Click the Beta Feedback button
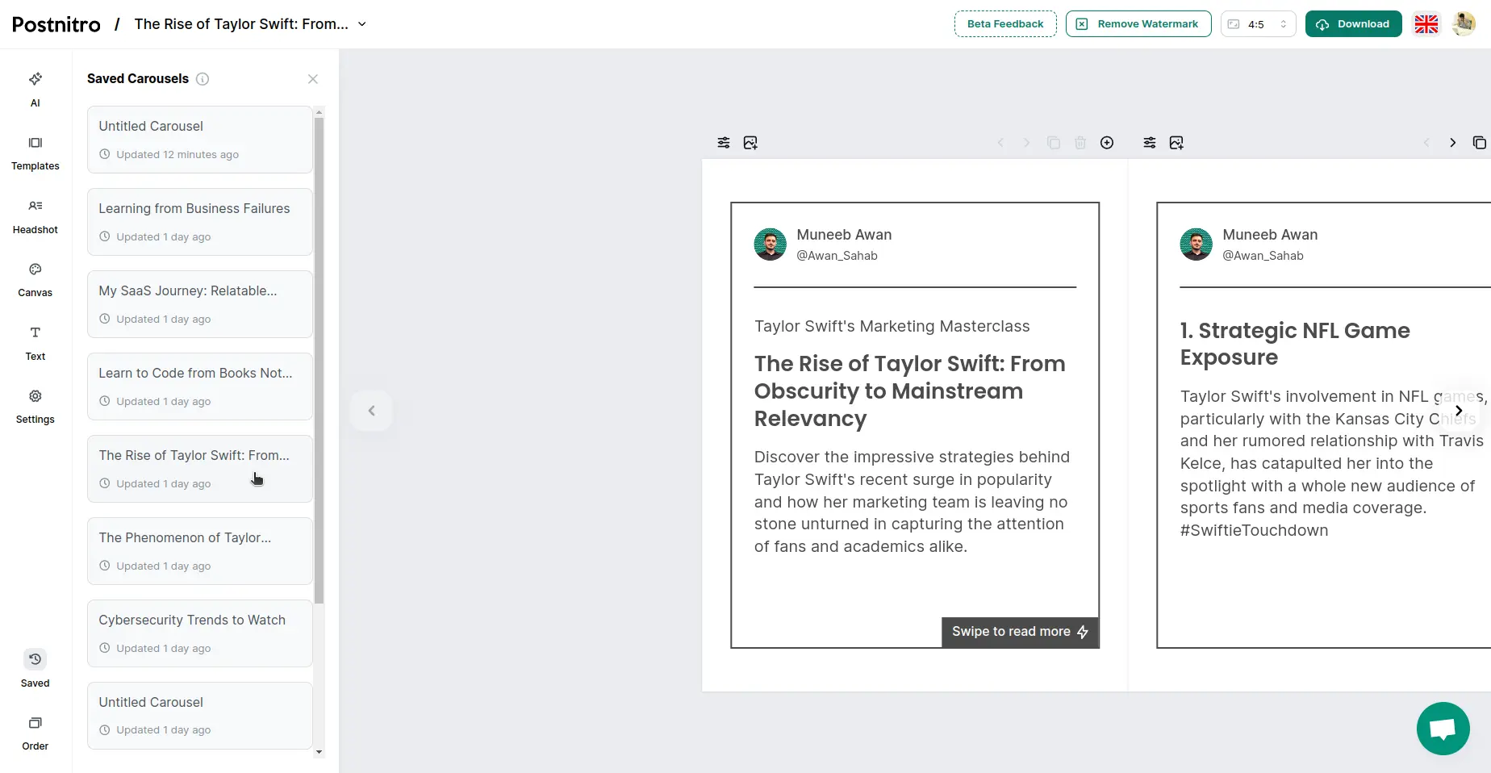 (x=1004, y=24)
